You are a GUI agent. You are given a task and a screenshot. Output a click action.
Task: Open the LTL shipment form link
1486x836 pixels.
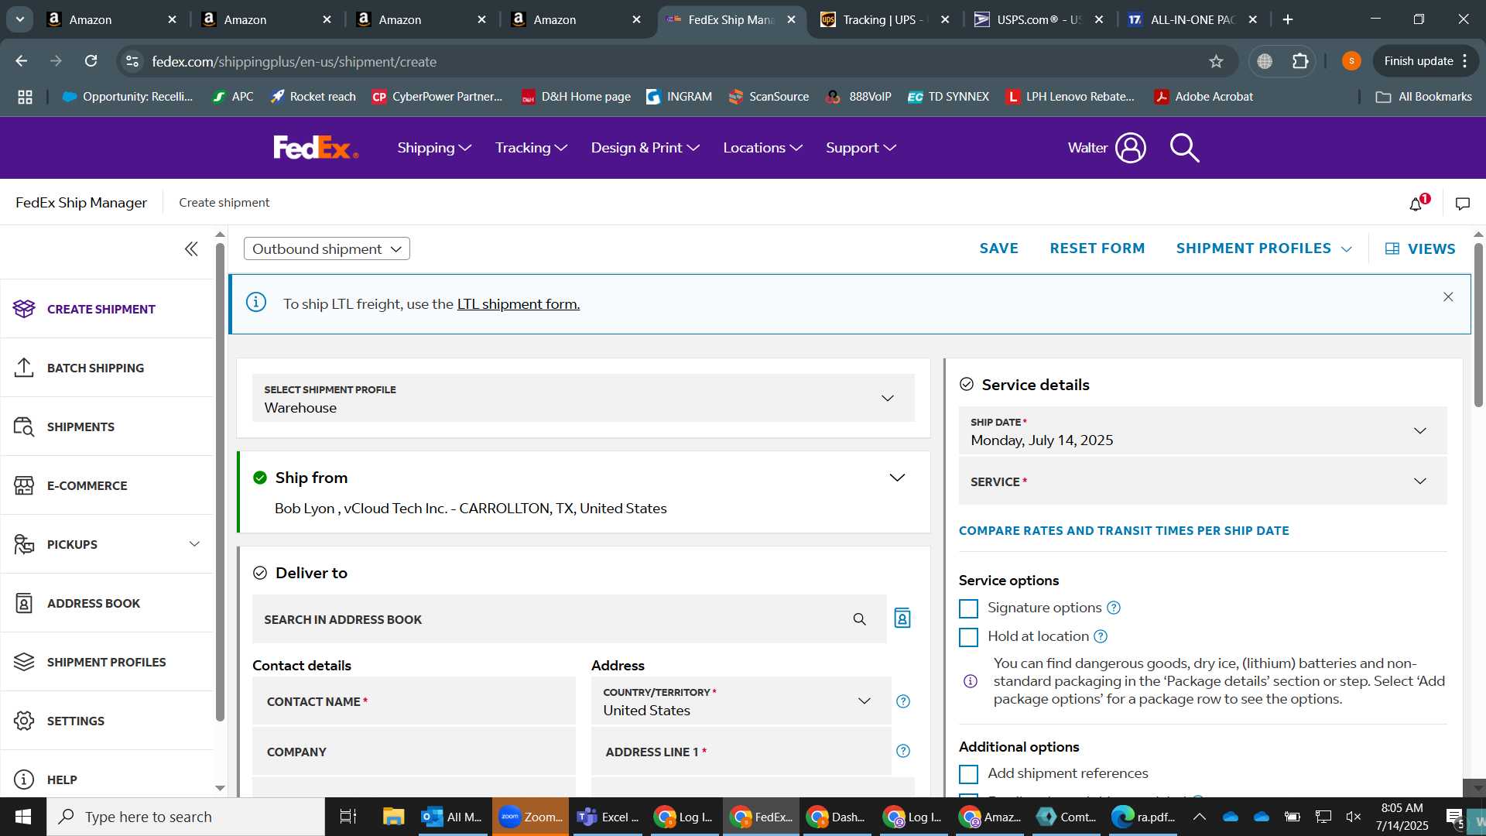tap(518, 304)
